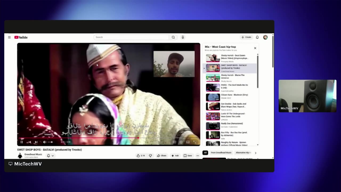The height and width of the screenshot is (192, 341).
Task: Play Shotty Horroh - Blame The Universe
Action: point(230,78)
